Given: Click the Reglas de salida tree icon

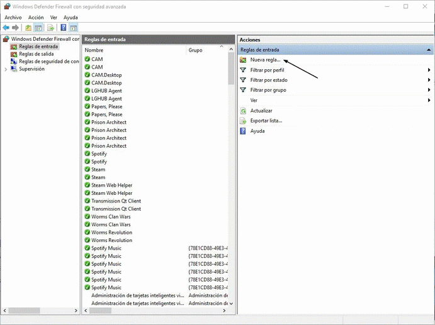Looking at the screenshot, I should pos(14,54).
